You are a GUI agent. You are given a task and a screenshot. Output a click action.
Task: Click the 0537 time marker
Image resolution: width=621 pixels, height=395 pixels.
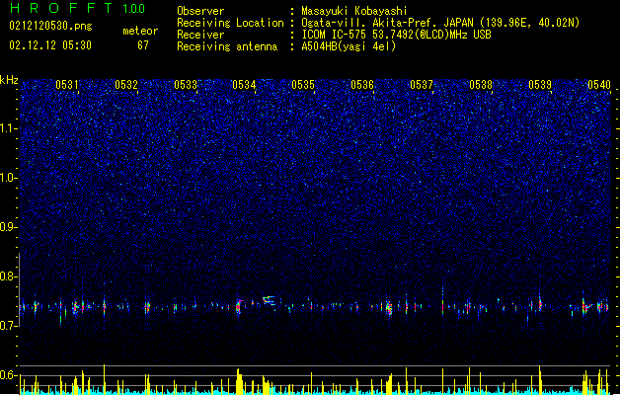[x=422, y=85]
